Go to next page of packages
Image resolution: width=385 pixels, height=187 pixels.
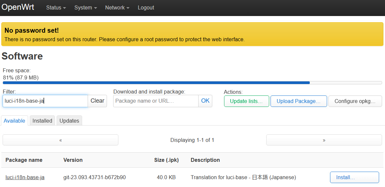(x=324, y=140)
